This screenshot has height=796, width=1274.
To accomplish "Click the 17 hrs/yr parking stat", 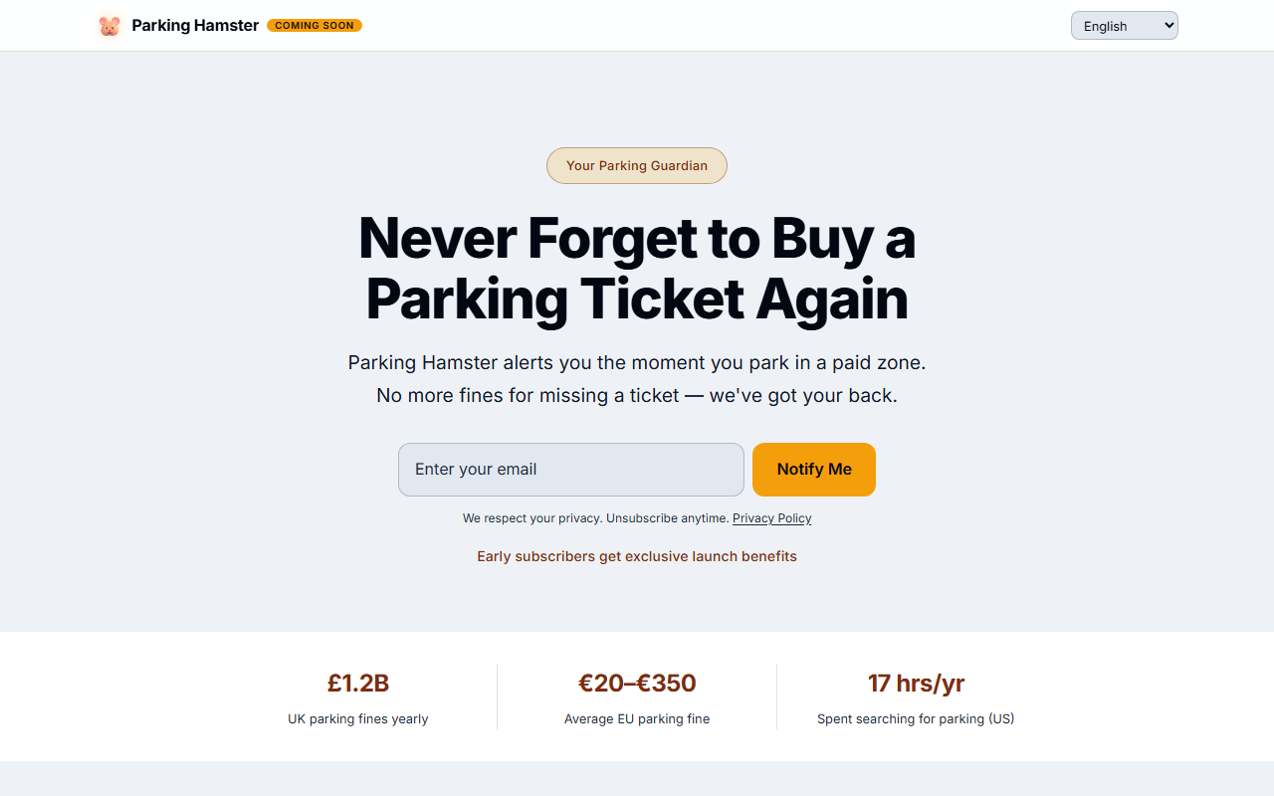I will 916,684.
